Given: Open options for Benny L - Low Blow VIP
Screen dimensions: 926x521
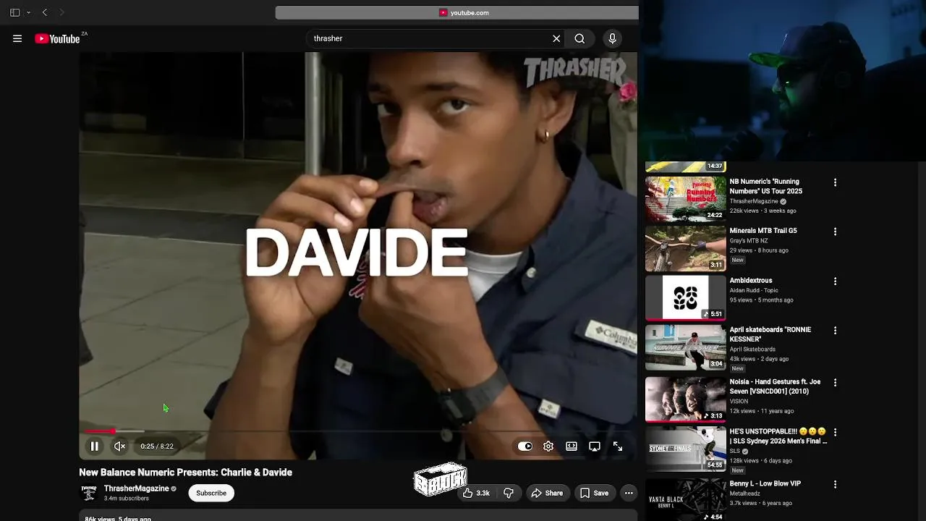Looking at the screenshot, I should (x=835, y=484).
